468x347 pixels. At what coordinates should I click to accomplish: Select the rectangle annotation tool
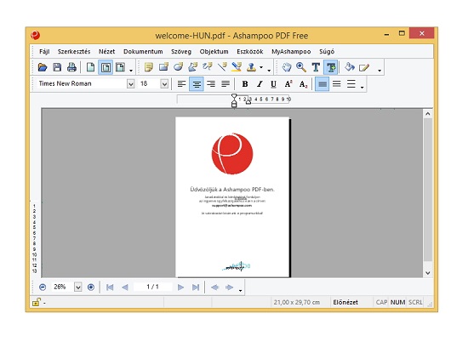pos(163,67)
